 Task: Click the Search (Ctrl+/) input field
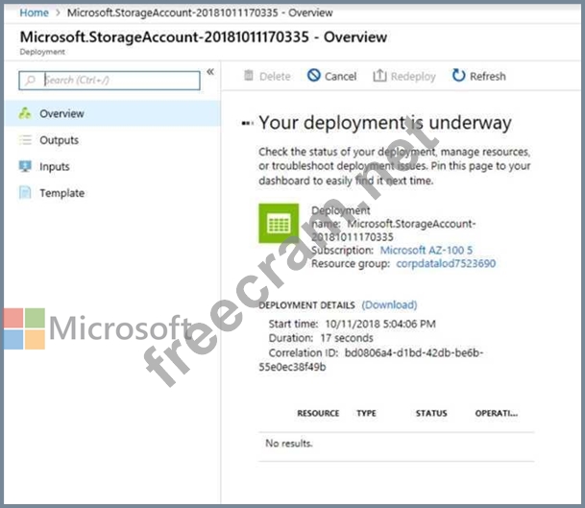pos(110,81)
